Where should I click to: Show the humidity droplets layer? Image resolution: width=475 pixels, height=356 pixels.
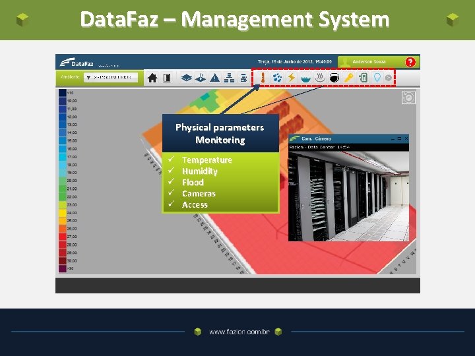277,78
